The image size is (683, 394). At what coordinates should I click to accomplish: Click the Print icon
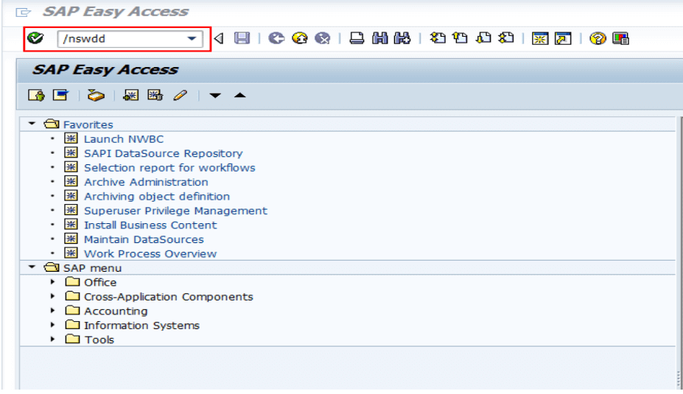(x=357, y=38)
